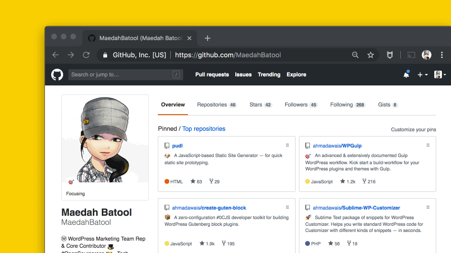Go back using browser back arrow
Screen dimensions: 451x253
[55, 55]
